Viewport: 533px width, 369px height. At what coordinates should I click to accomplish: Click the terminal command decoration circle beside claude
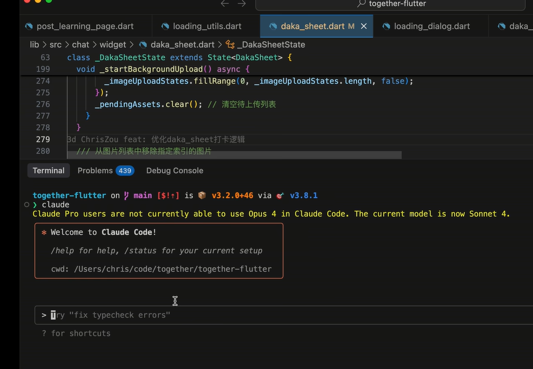(x=26, y=204)
